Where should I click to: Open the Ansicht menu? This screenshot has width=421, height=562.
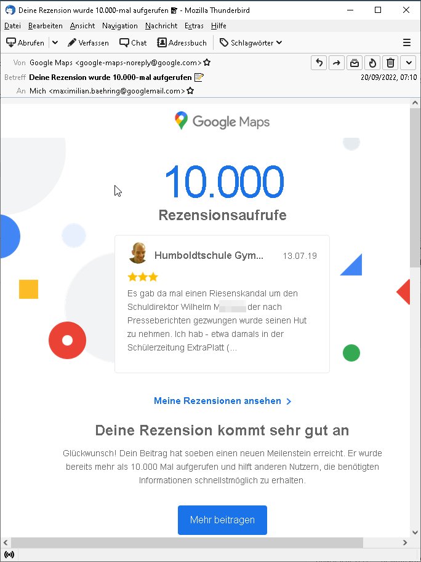click(82, 26)
